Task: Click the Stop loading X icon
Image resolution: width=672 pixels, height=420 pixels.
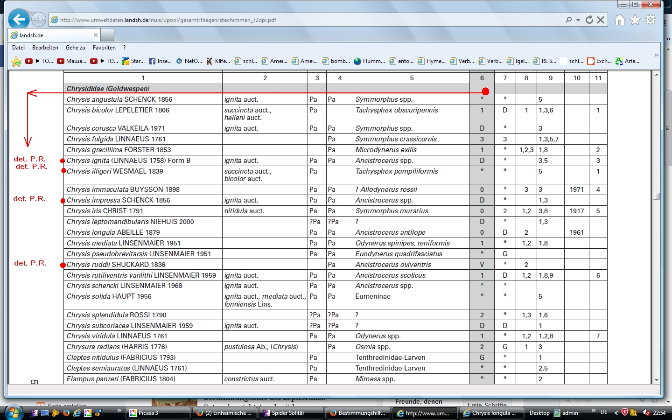Action: [601, 20]
